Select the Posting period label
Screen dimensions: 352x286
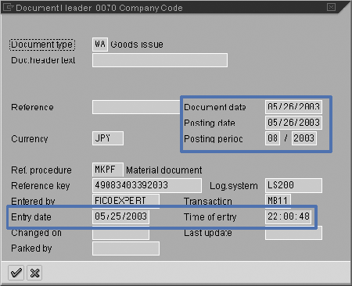tap(214, 139)
